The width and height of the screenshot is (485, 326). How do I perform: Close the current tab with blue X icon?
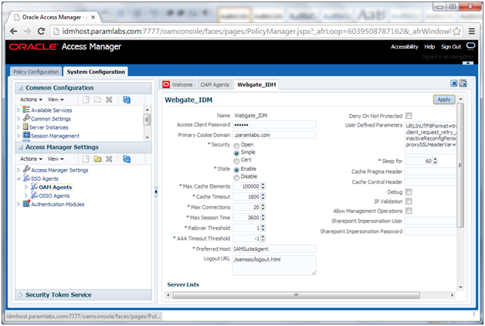pyautogui.click(x=454, y=83)
